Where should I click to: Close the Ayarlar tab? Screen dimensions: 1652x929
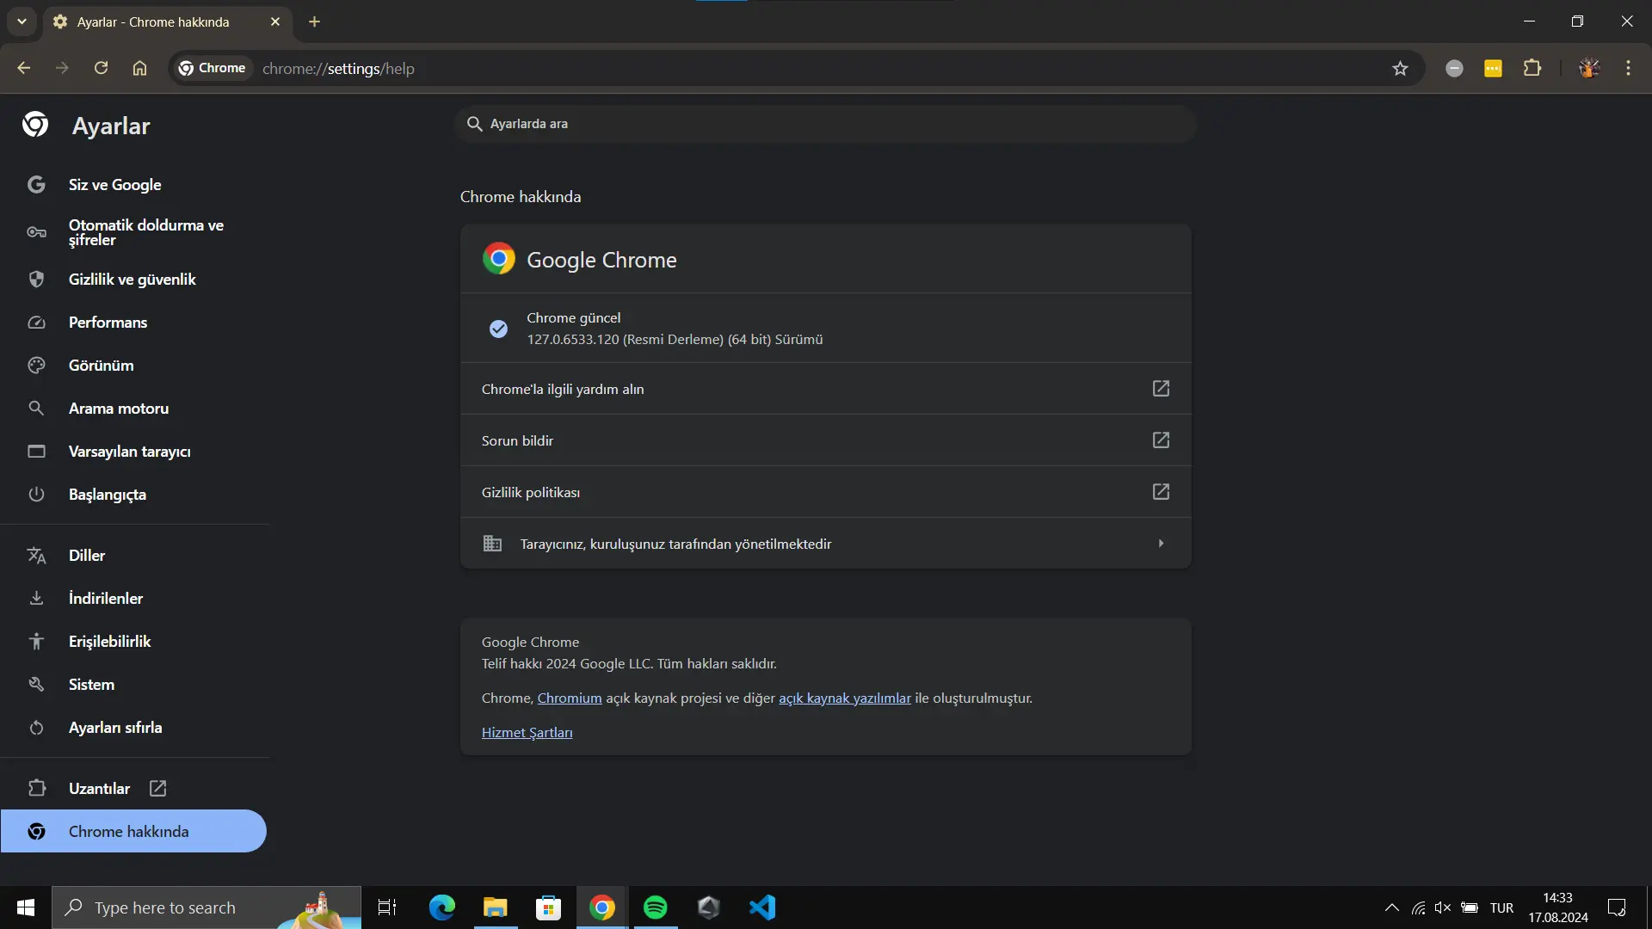[x=275, y=22]
